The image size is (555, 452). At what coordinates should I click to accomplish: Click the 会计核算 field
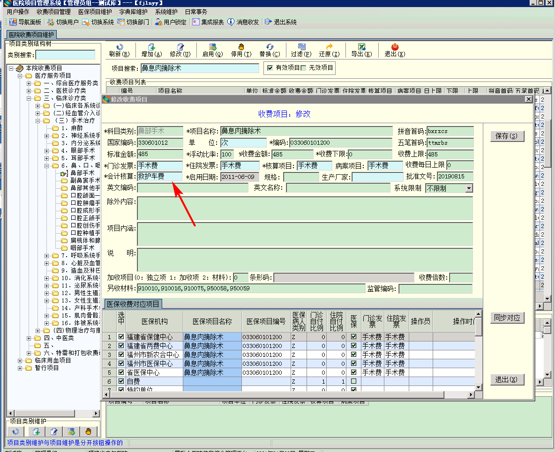160,177
